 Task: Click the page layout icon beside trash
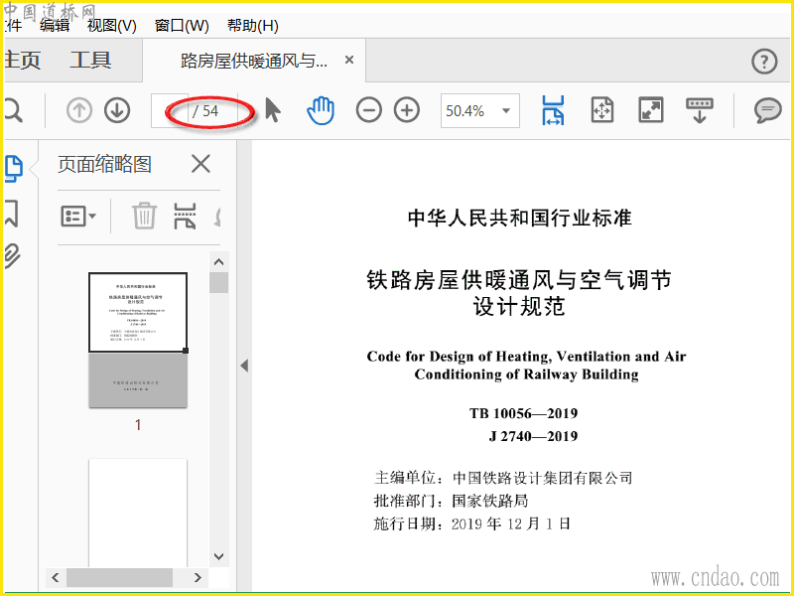click(185, 216)
